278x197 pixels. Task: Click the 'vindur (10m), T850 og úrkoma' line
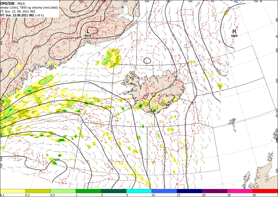coord(29,8)
